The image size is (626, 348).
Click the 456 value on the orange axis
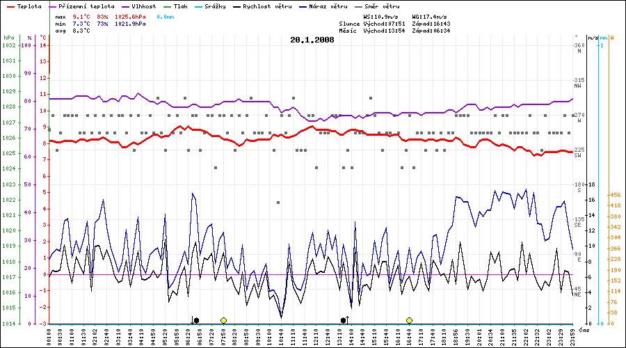point(616,195)
